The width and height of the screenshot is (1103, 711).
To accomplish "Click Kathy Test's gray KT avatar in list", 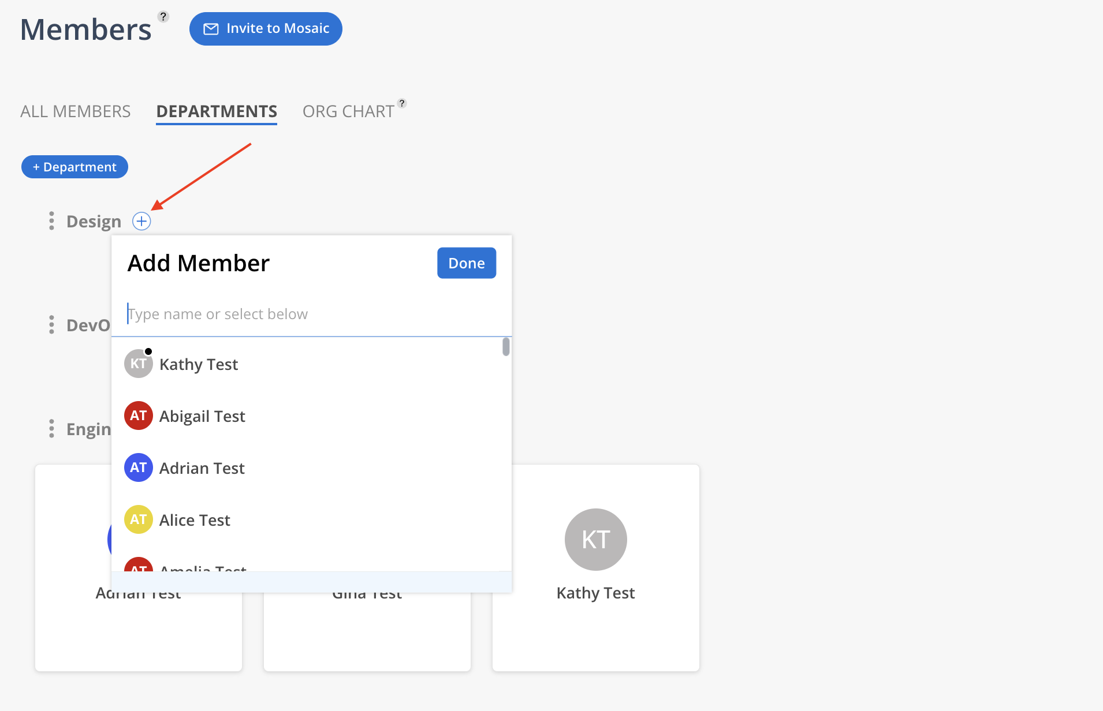I will [139, 364].
